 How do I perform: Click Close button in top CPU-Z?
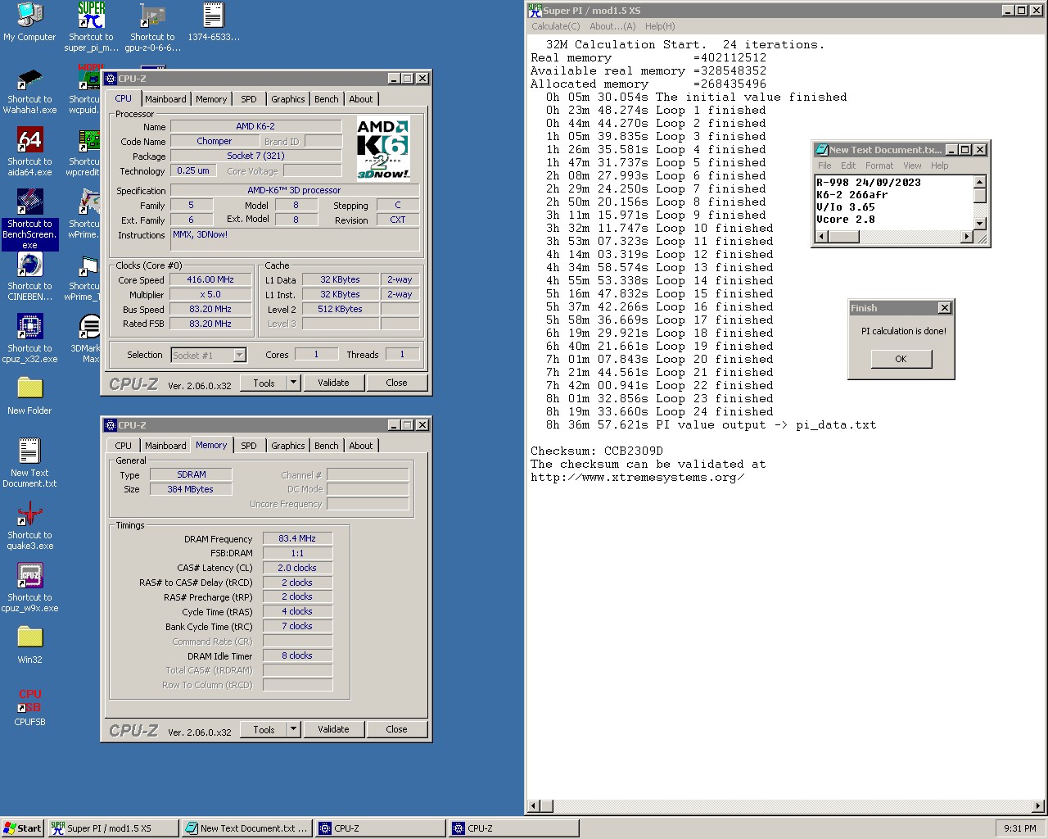[x=396, y=383]
